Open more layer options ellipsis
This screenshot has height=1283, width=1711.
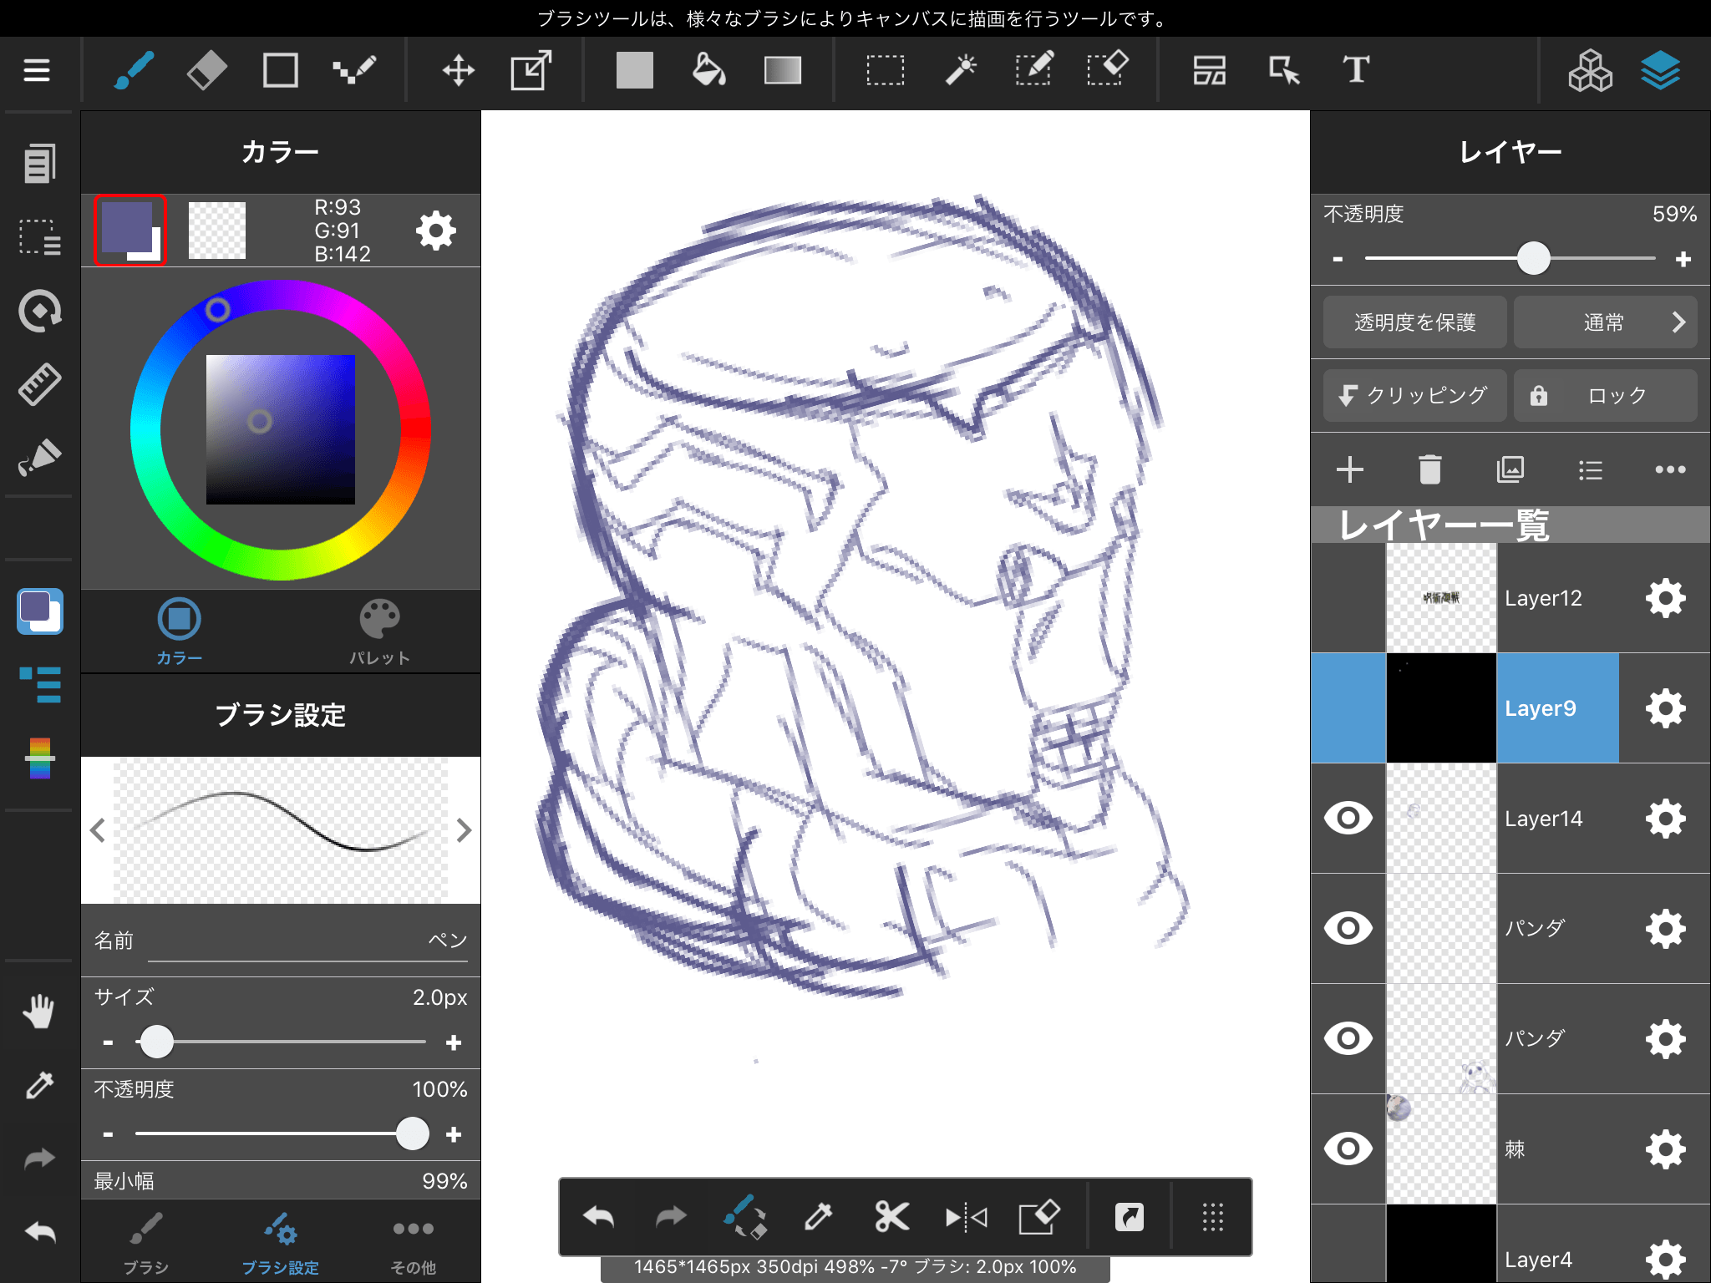click(x=1670, y=469)
